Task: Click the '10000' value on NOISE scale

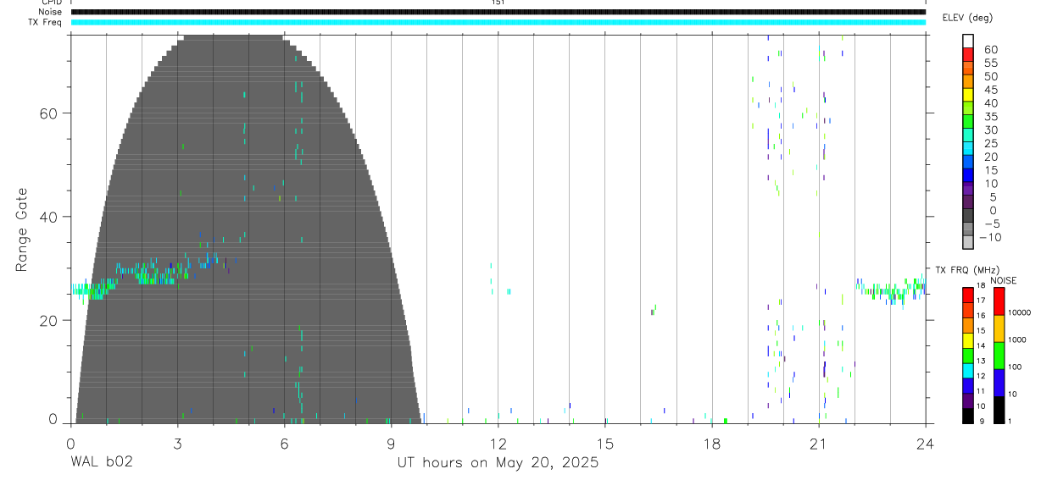Action: point(1019,312)
